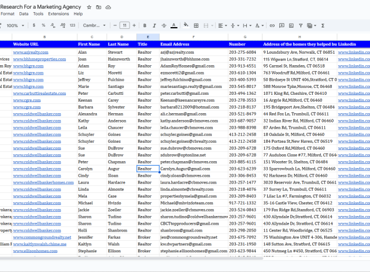Image resolution: width=370 pixels, height=272 pixels.
Task: Select cell asj@asjrealty.com
Action: pos(194,52)
